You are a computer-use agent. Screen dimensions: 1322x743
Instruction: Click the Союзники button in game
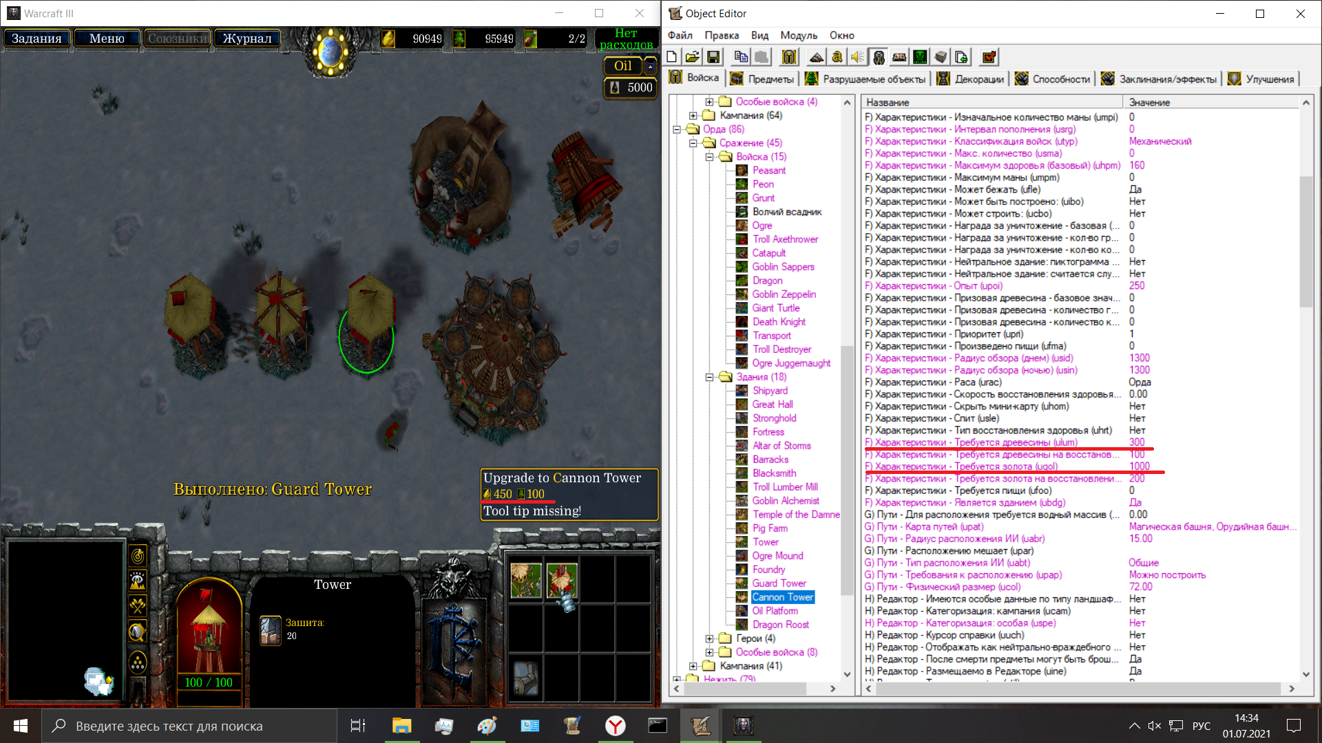[177, 39]
